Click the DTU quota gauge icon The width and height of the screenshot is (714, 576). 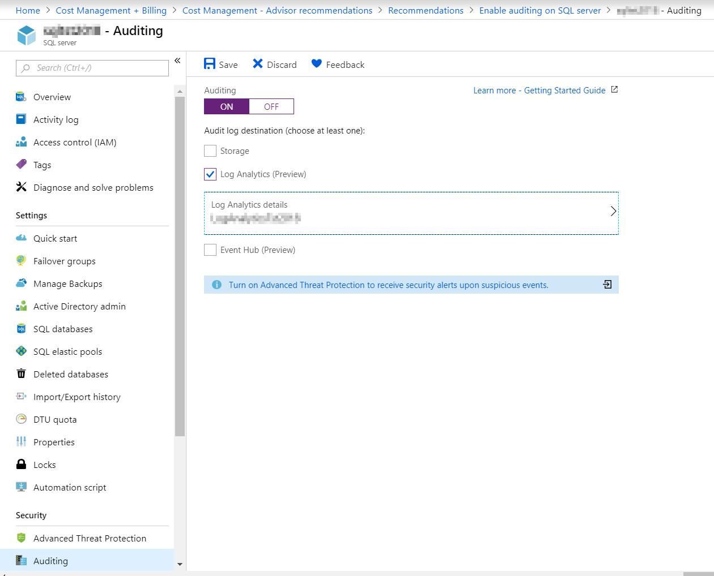click(x=21, y=419)
